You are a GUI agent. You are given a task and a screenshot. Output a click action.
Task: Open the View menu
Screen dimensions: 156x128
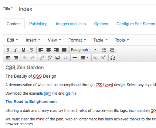pyautogui.click(x=54, y=40)
